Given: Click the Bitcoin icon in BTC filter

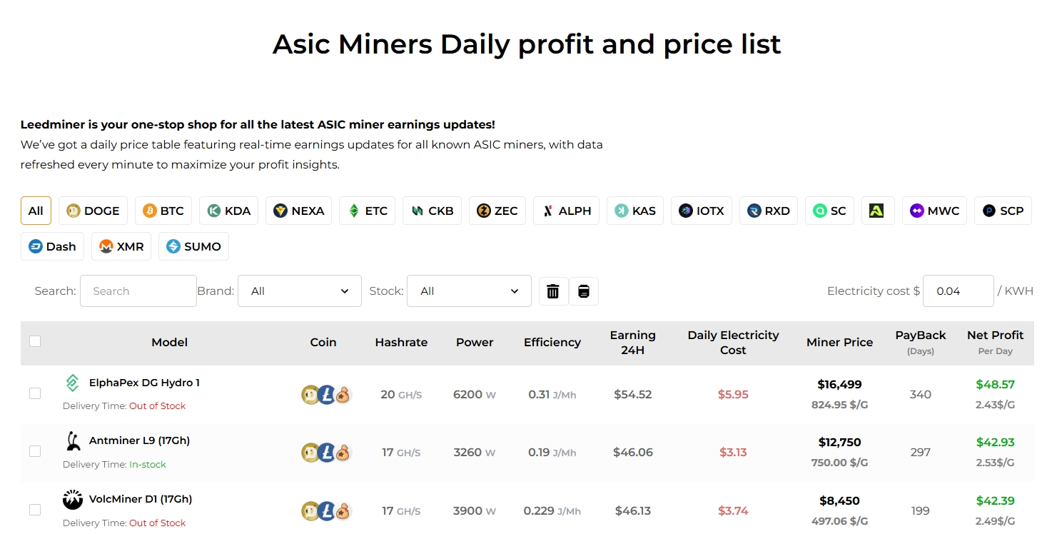Looking at the screenshot, I should point(148,211).
